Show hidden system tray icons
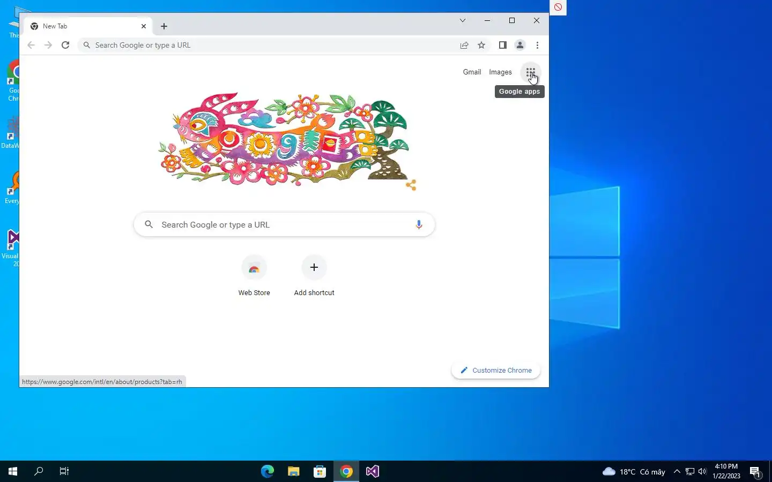 click(x=677, y=471)
